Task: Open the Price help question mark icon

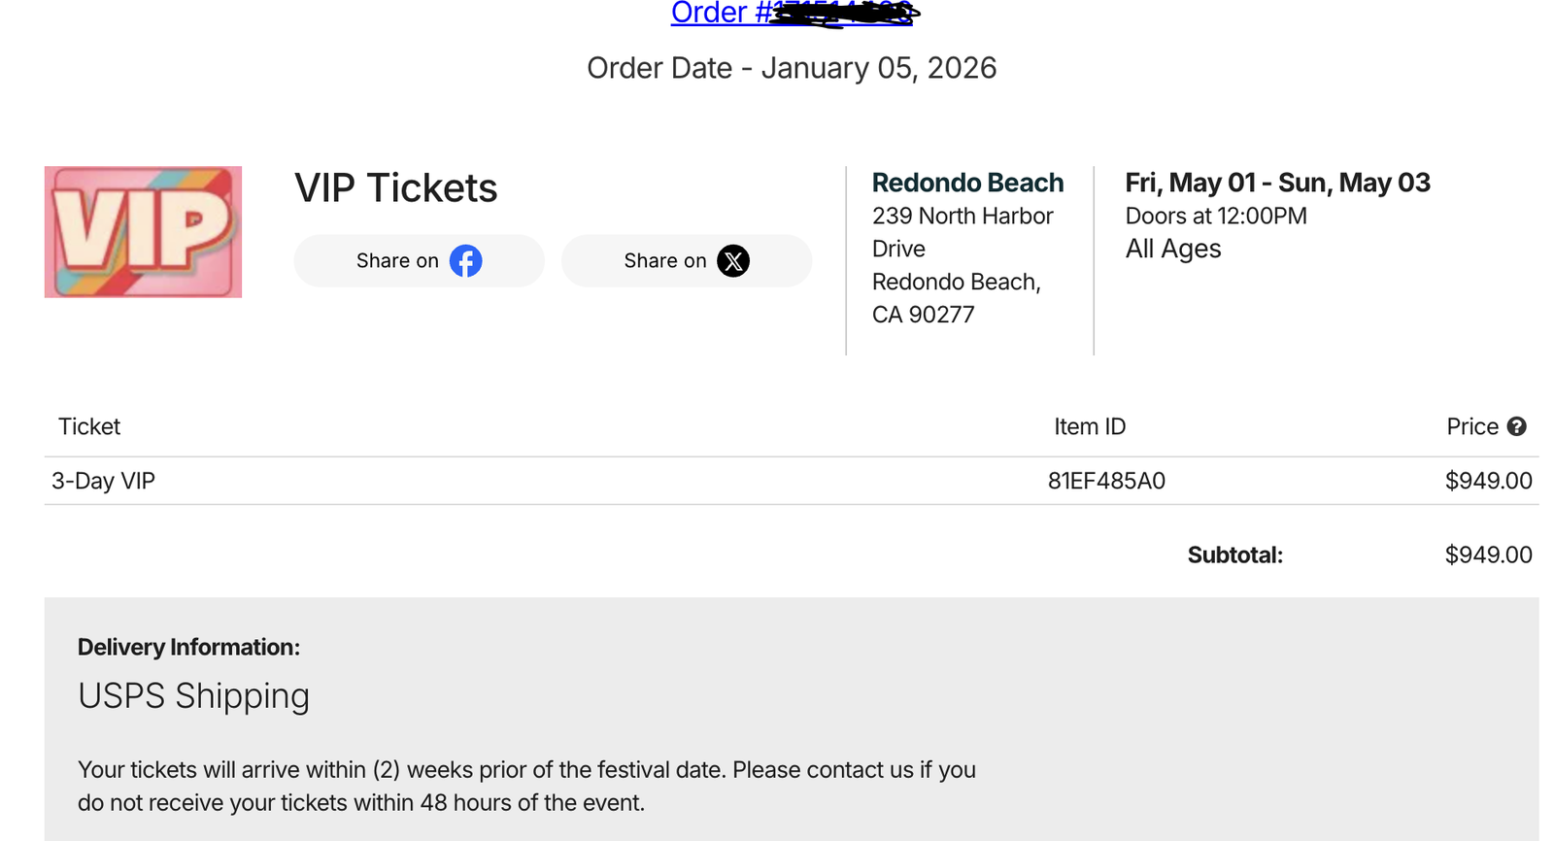Action: [x=1516, y=426]
